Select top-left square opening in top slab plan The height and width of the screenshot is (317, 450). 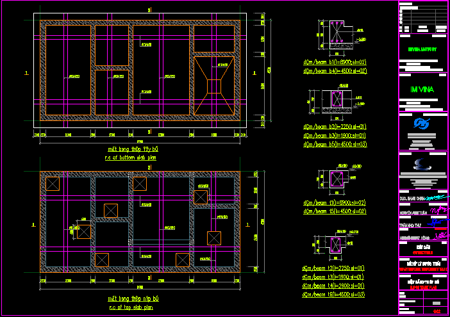coord(53,183)
